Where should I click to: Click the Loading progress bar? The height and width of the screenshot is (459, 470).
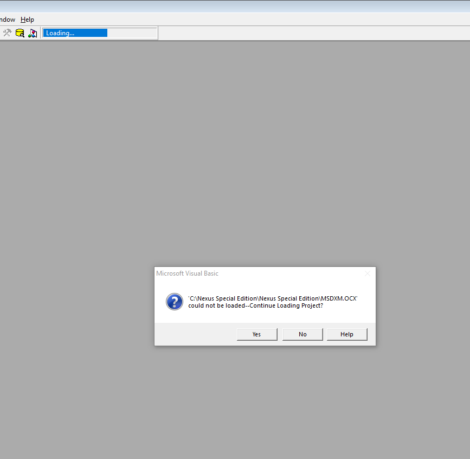tap(100, 33)
